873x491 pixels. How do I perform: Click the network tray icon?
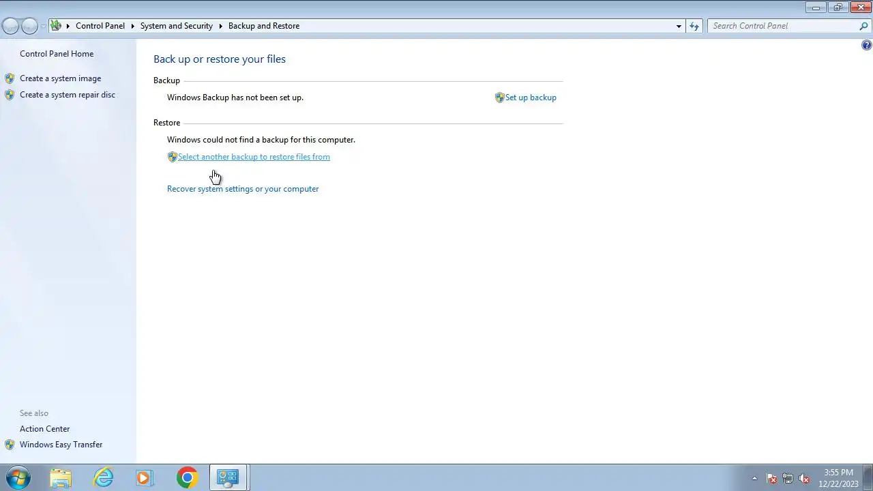[x=788, y=478]
